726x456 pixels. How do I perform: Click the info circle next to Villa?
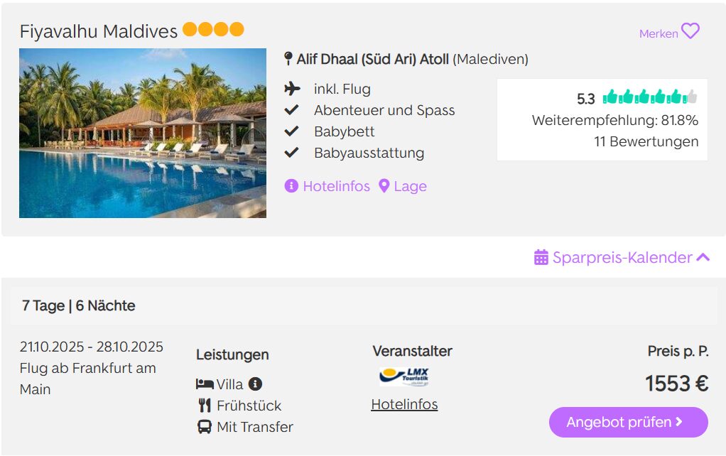click(255, 384)
